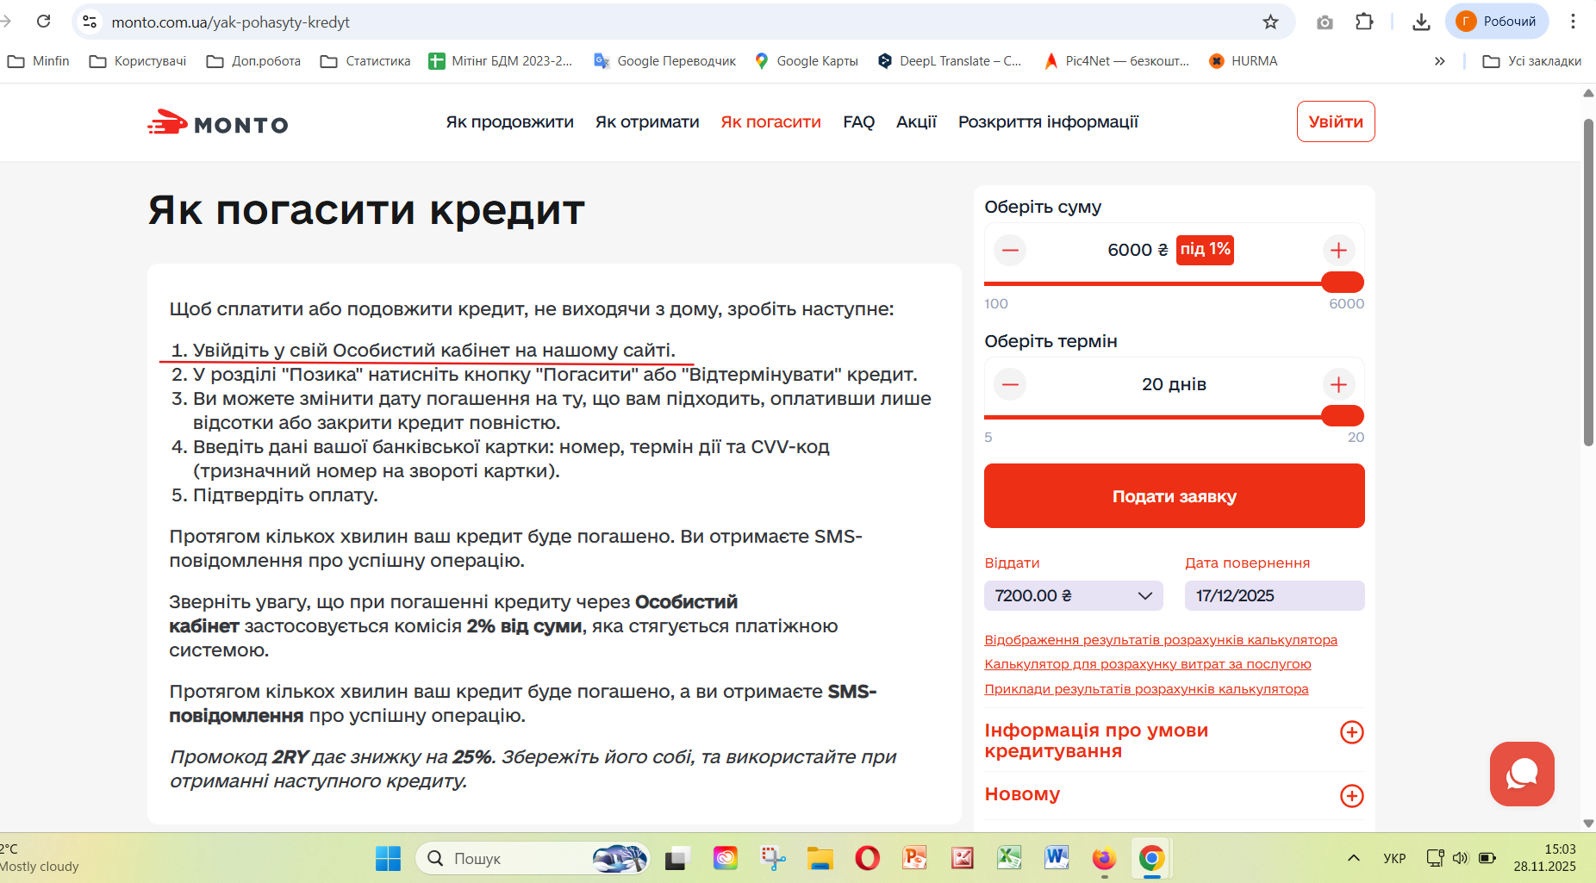Screen dimensions: 1596x883
Task: Click the Windows search box Пошук
Action: pos(533,858)
